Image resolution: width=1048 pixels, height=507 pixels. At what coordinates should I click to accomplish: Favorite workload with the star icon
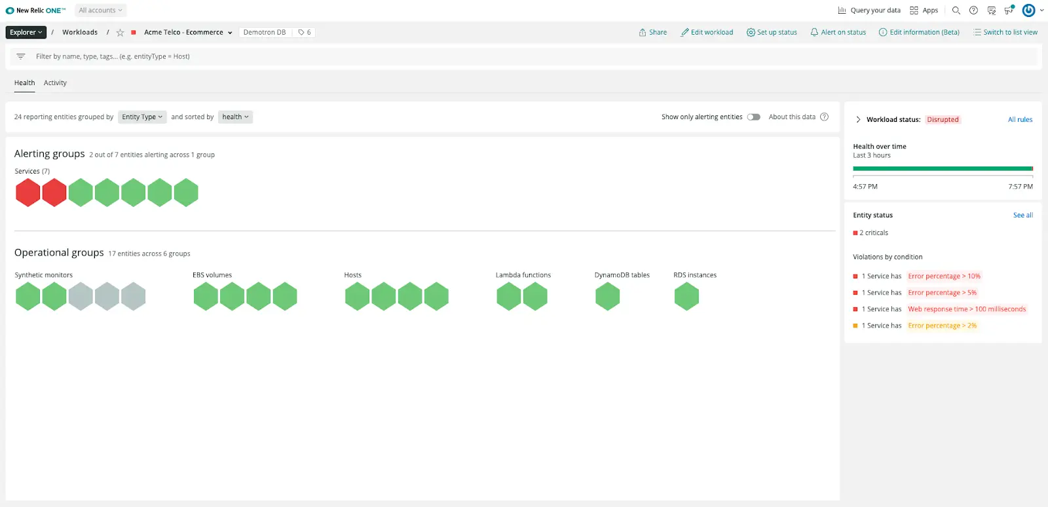click(120, 32)
